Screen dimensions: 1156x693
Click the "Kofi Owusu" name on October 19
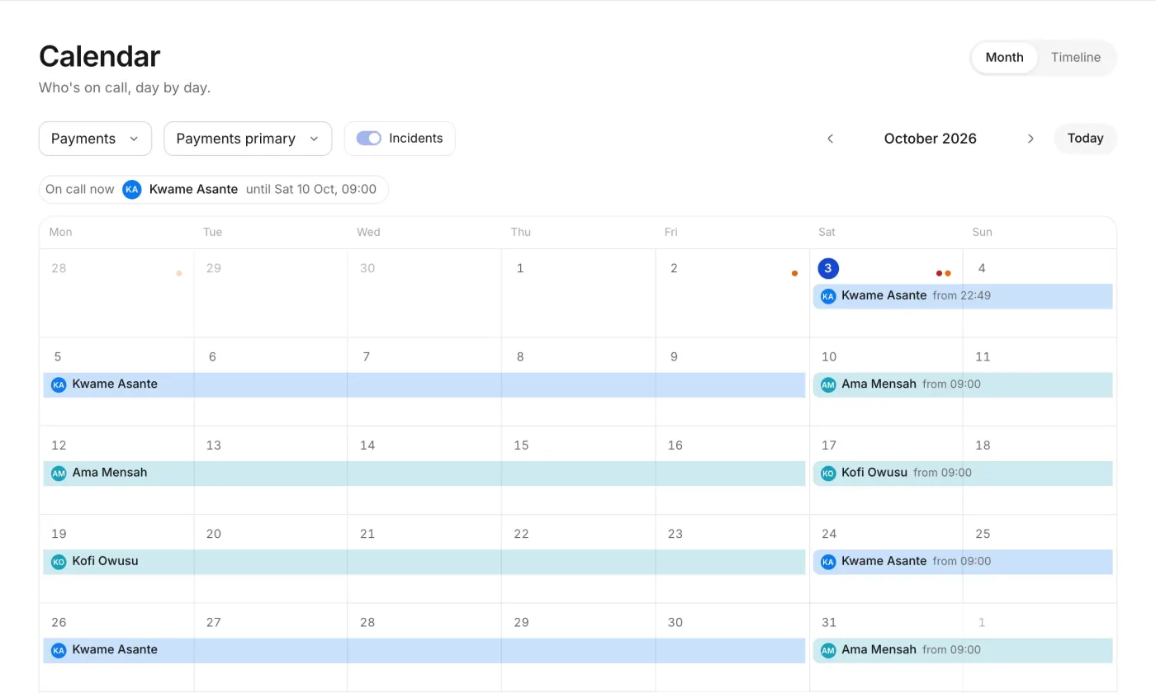(105, 561)
